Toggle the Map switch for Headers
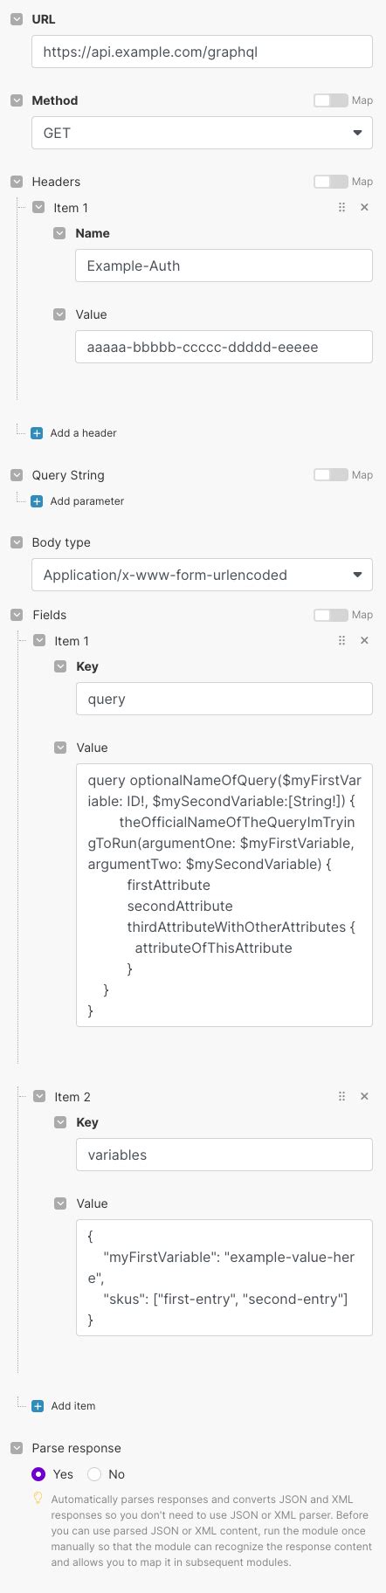 point(331,182)
